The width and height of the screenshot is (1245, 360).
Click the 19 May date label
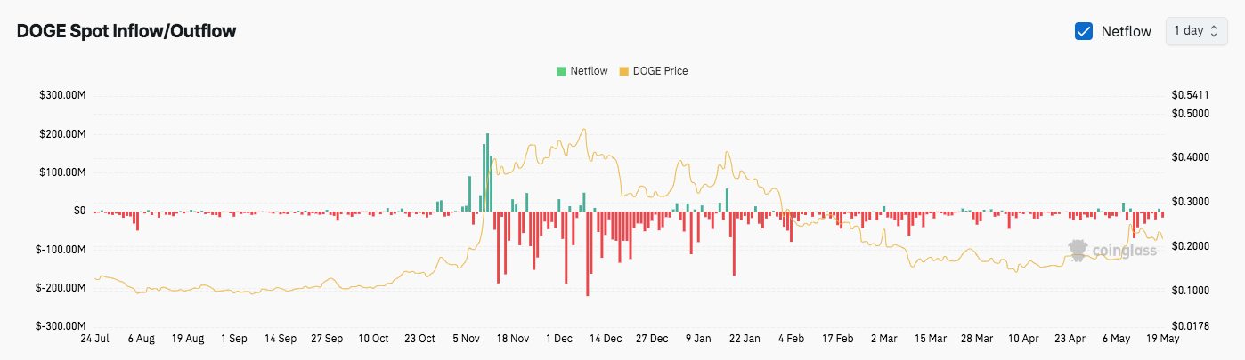[1164, 339]
